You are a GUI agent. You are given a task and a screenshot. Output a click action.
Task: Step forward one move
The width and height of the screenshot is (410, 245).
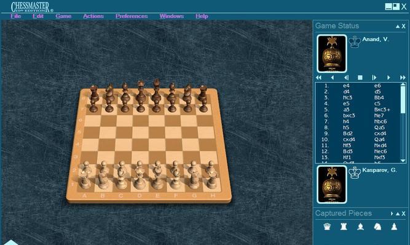pyautogui.click(x=374, y=77)
